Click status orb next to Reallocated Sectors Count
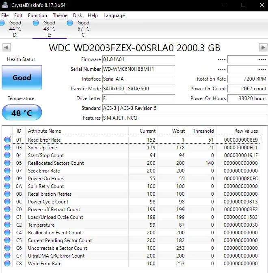 pyautogui.click(x=7, y=163)
